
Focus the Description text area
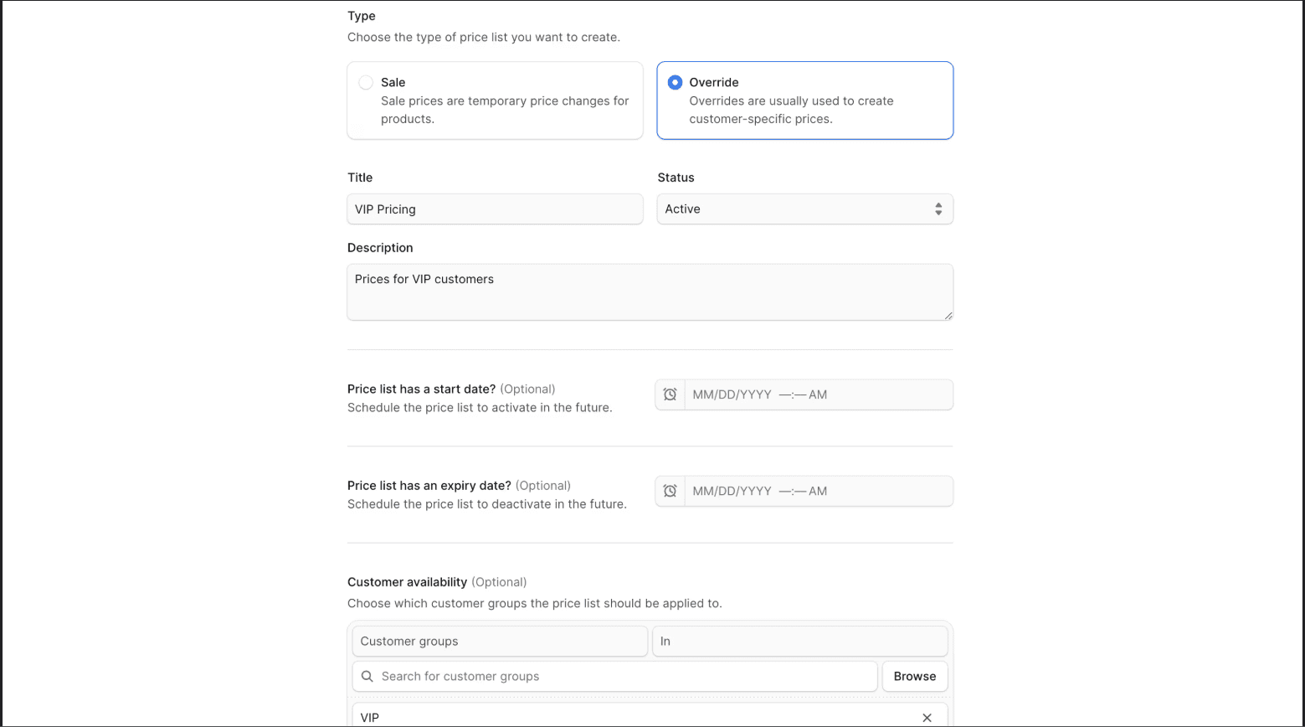pos(650,291)
